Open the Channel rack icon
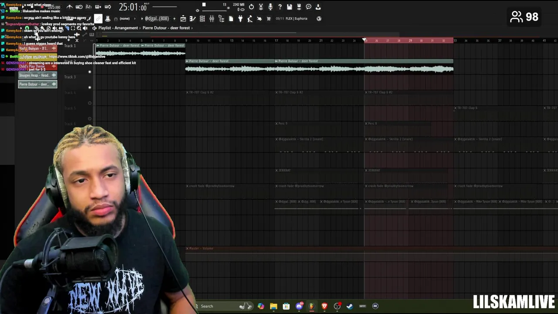 tap(202, 19)
